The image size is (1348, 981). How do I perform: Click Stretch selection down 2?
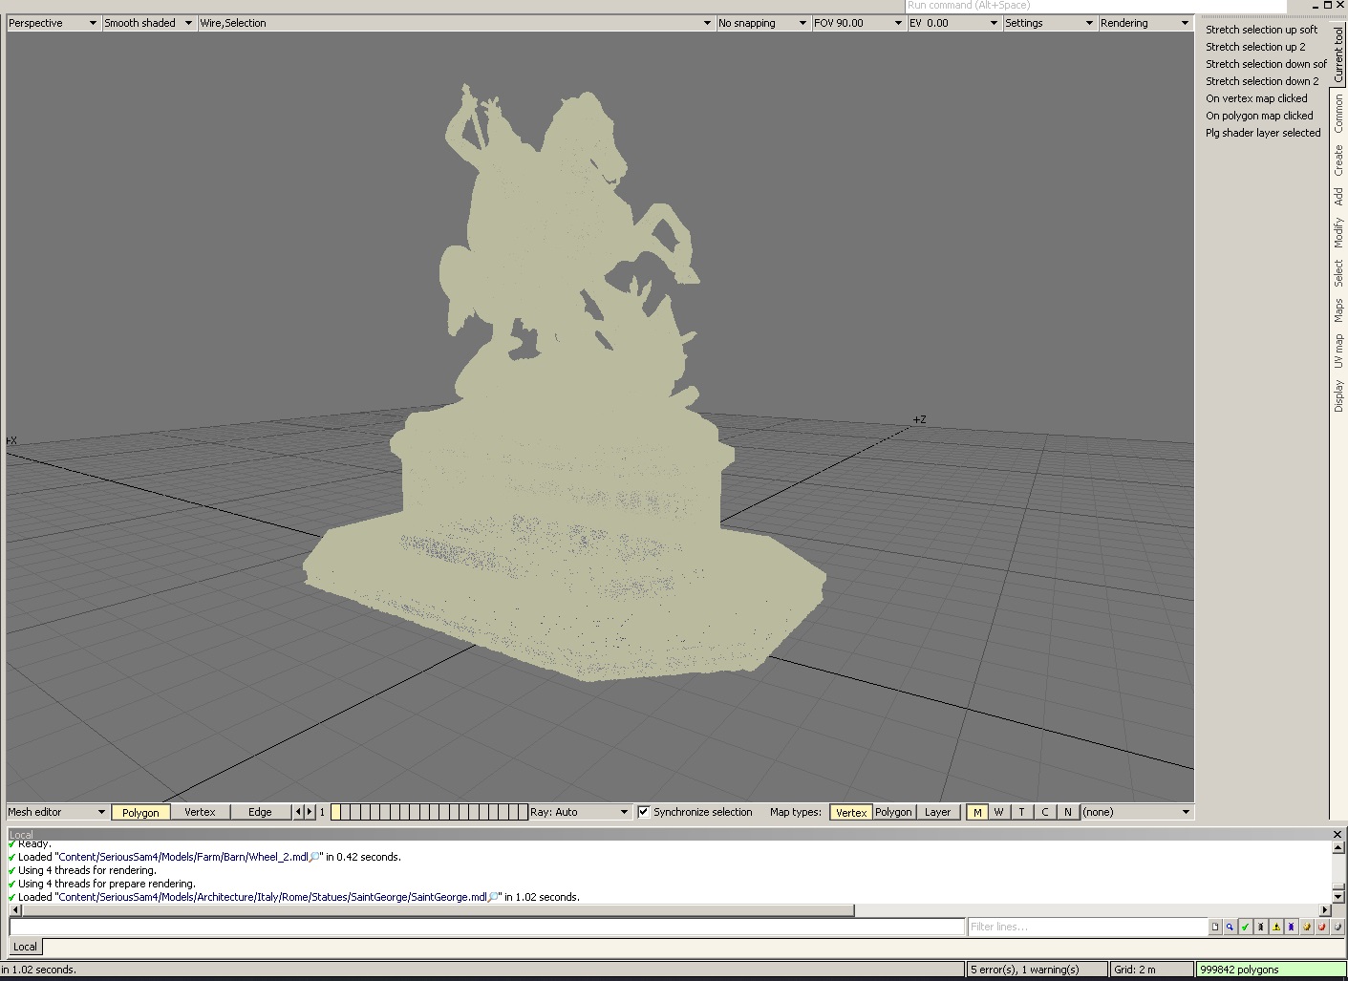click(1262, 81)
